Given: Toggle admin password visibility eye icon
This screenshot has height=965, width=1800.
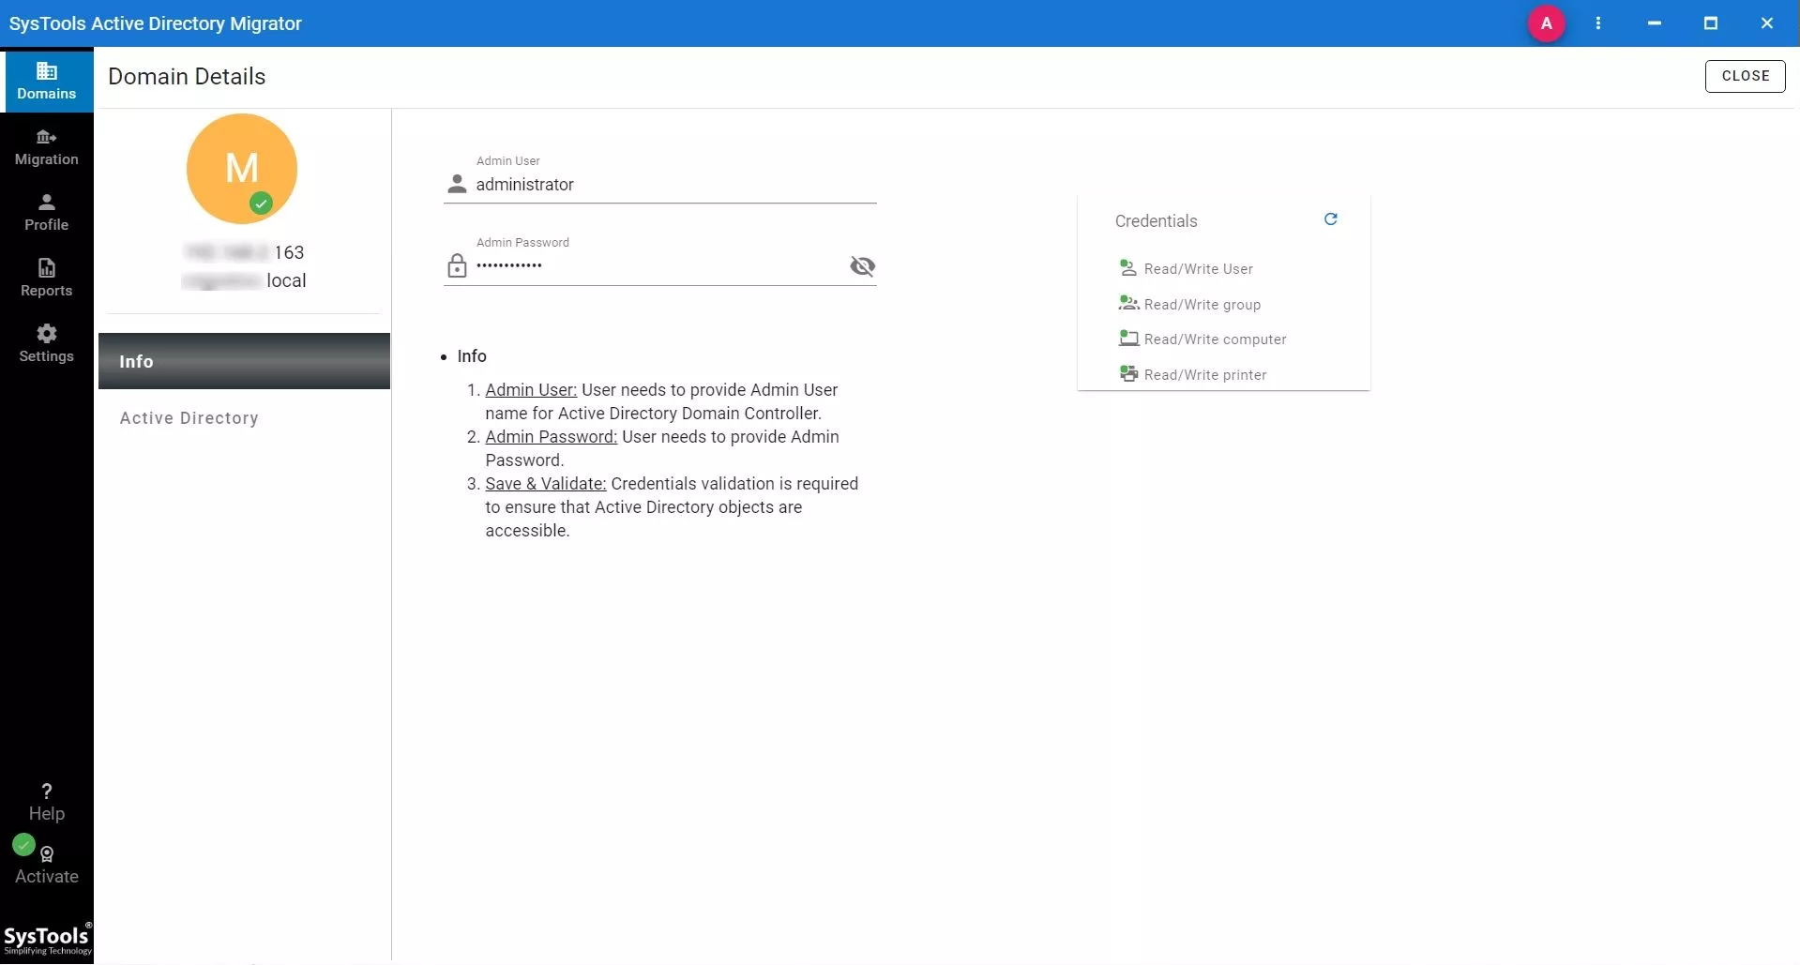Looking at the screenshot, I should point(862,266).
